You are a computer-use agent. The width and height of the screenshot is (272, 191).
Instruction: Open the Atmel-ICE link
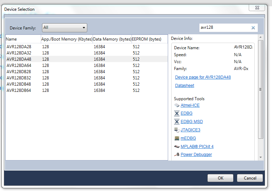click(x=190, y=105)
